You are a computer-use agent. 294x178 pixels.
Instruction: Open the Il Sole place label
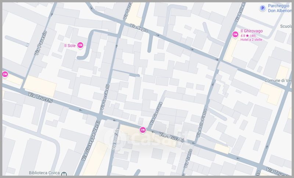pyautogui.click(x=70, y=46)
